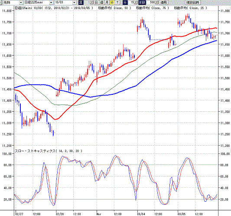Click the スロー・ストキャスティクス indicator label
This screenshot has width=231, height=216.
(x=49, y=151)
